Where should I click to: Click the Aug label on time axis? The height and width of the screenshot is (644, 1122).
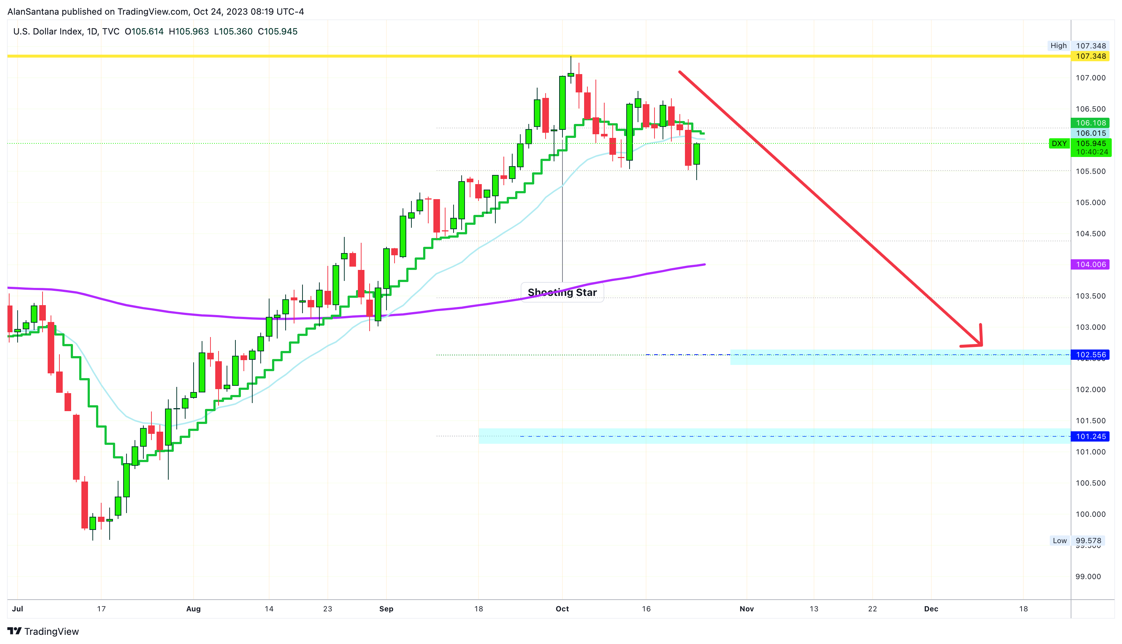tap(193, 609)
